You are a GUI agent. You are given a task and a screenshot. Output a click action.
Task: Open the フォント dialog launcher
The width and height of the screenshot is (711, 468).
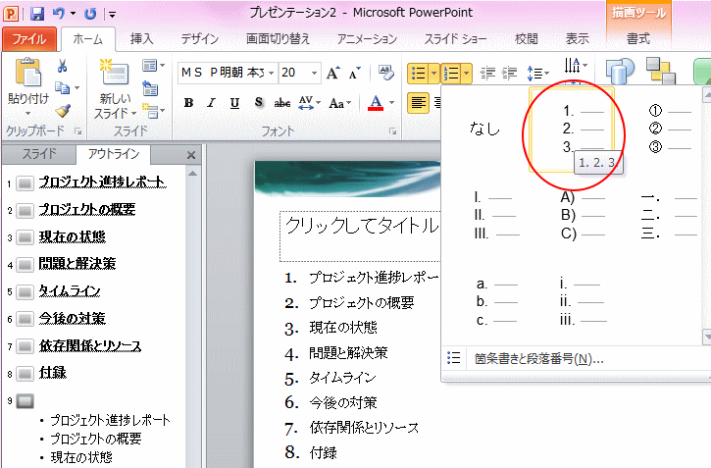click(392, 131)
